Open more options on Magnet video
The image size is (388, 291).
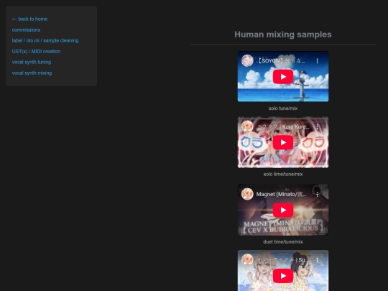tap(318, 194)
